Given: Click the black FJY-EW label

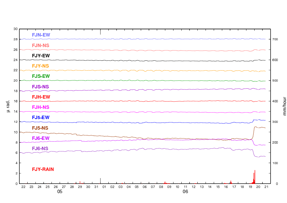Looking at the screenshot, I should click(x=41, y=56).
